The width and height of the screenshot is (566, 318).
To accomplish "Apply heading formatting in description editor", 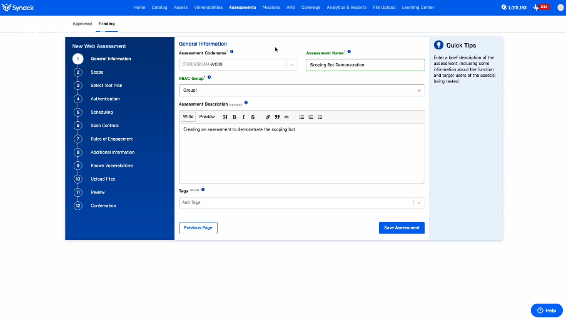I will (x=225, y=117).
